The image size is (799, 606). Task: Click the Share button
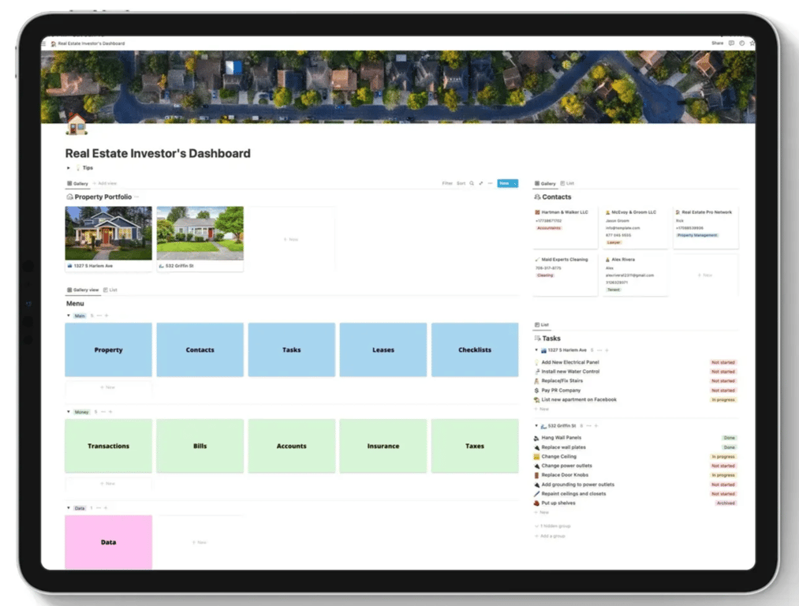[x=718, y=43]
